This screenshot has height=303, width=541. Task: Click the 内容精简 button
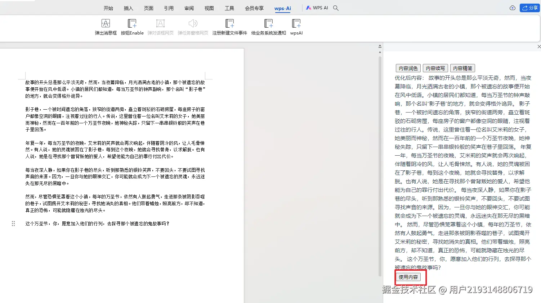[x=462, y=68]
